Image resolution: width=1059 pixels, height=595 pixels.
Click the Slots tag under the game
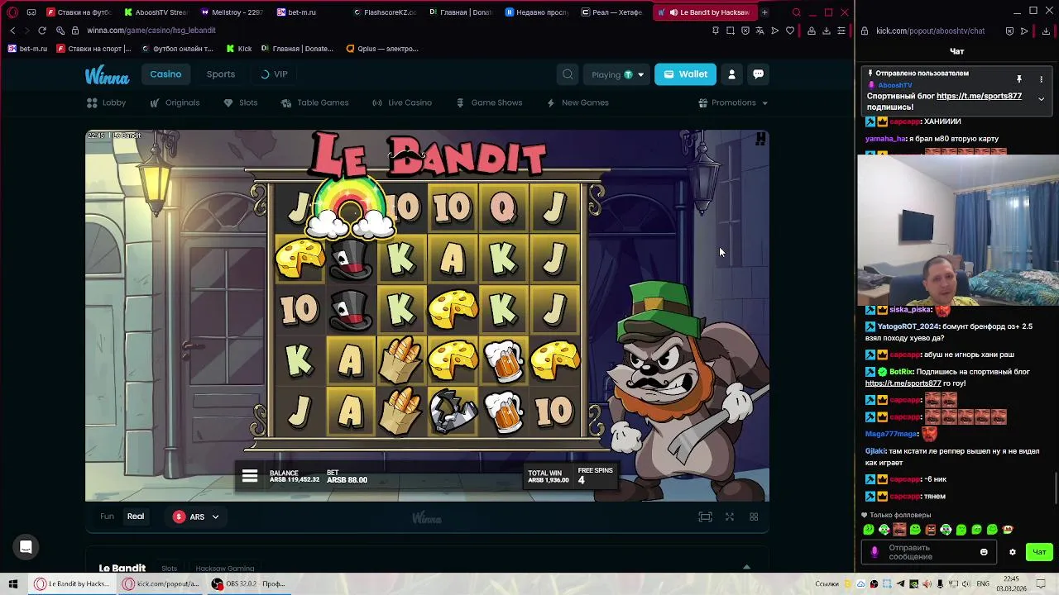[169, 569]
